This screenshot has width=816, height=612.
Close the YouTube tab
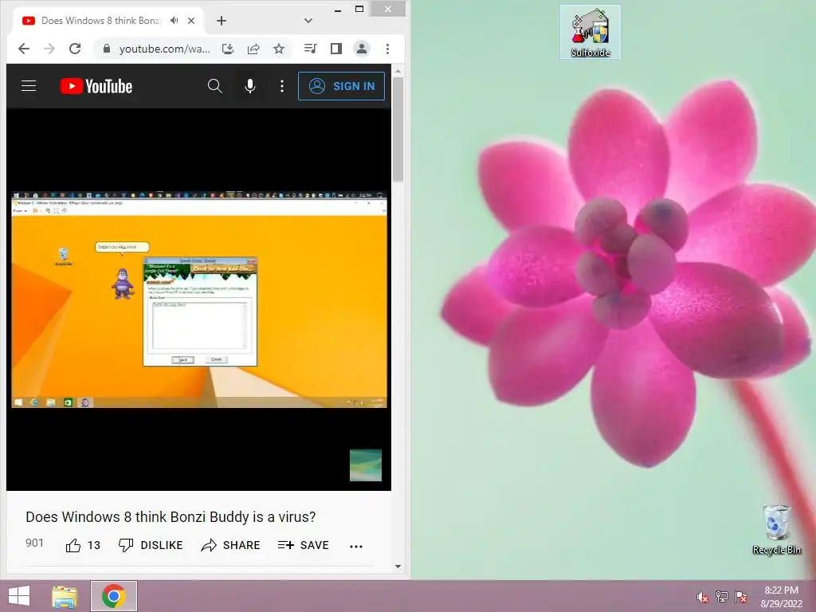coord(191,21)
